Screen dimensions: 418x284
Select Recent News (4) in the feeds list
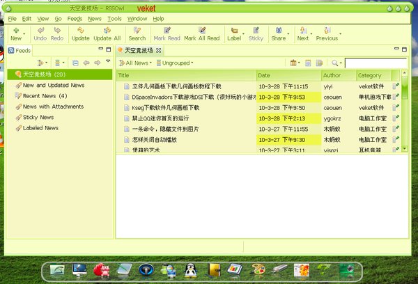pyautogui.click(x=45, y=96)
